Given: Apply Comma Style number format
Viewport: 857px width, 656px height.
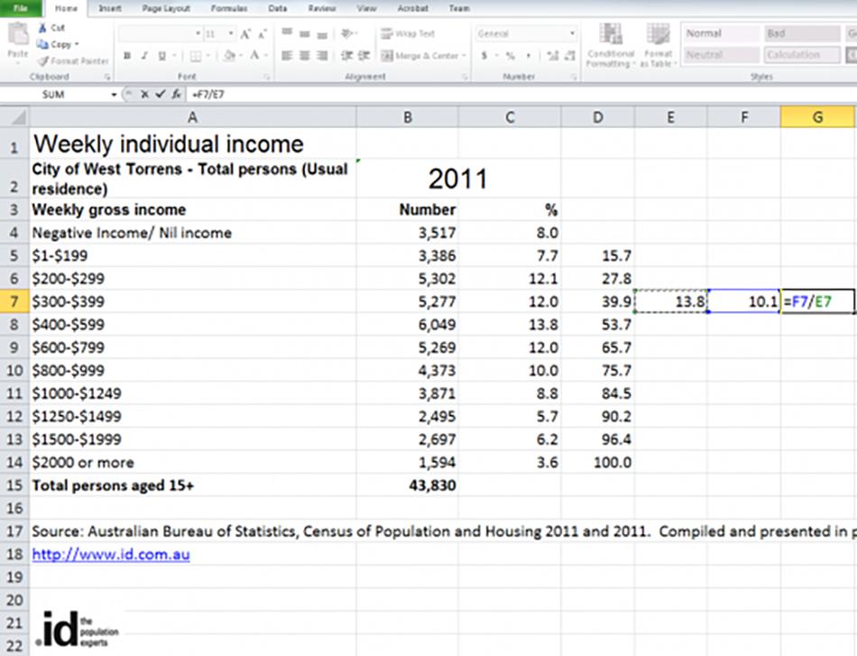Looking at the screenshot, I should click(528, 56).
